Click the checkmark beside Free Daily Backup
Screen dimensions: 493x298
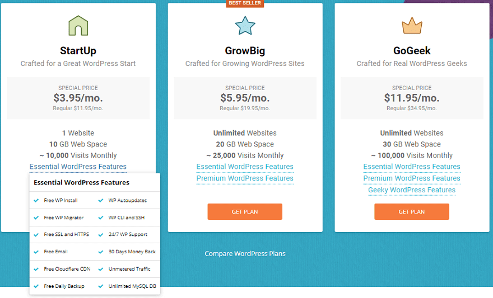36,286
